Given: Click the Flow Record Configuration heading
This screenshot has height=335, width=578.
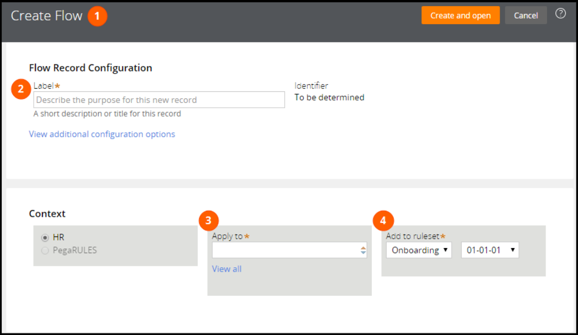Looking at the screenshot, I should pos(90,68).
